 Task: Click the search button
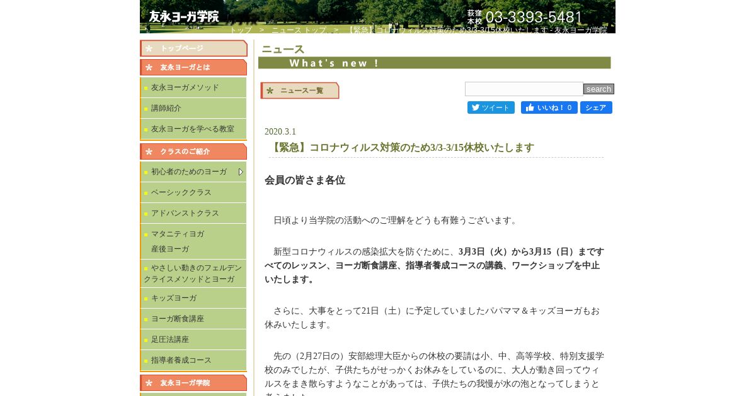[x=598, y=89]
